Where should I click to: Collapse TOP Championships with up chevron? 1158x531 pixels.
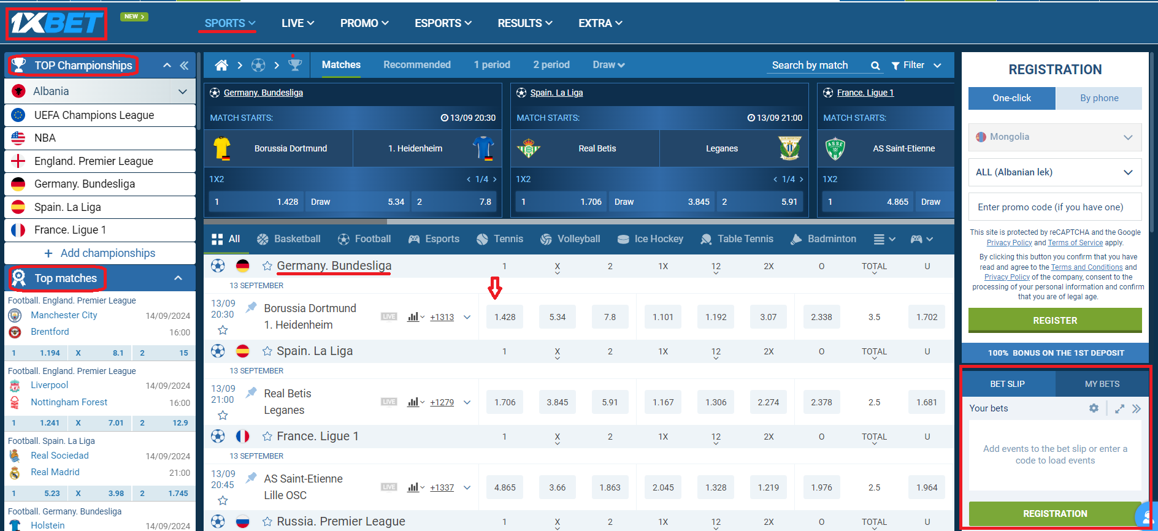coord(167,66)
